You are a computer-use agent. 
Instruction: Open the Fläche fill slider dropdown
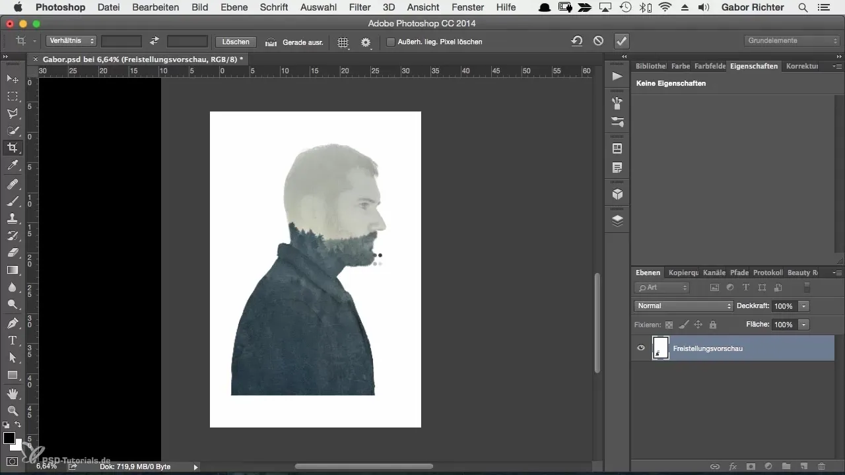coord(803,325)
